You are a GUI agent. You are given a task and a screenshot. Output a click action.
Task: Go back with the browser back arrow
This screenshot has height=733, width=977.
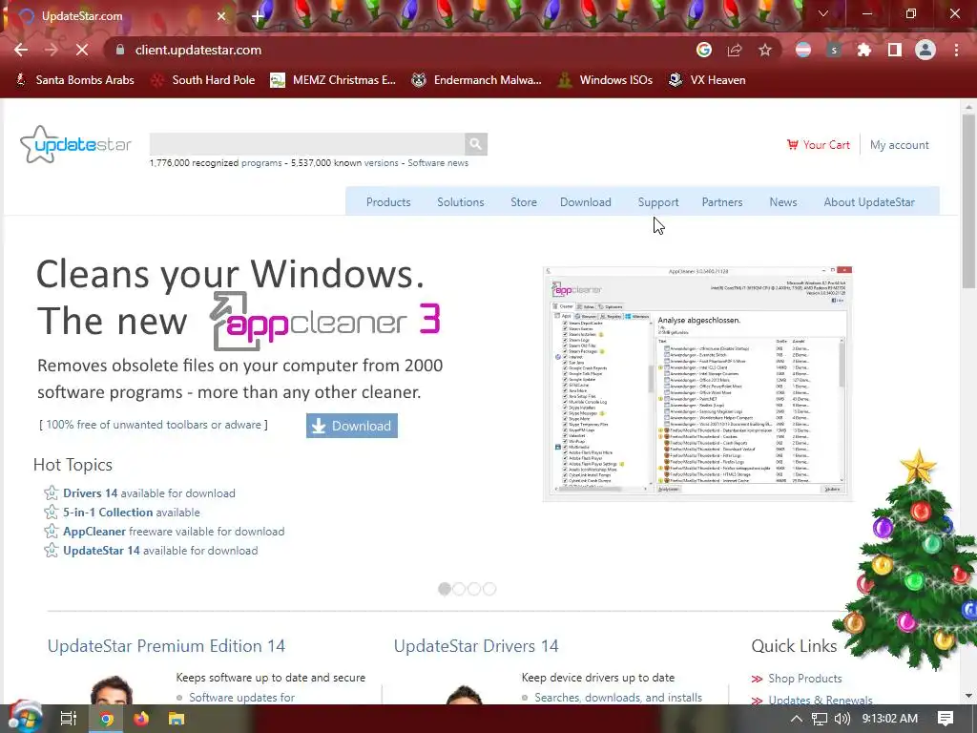point(21,50)
